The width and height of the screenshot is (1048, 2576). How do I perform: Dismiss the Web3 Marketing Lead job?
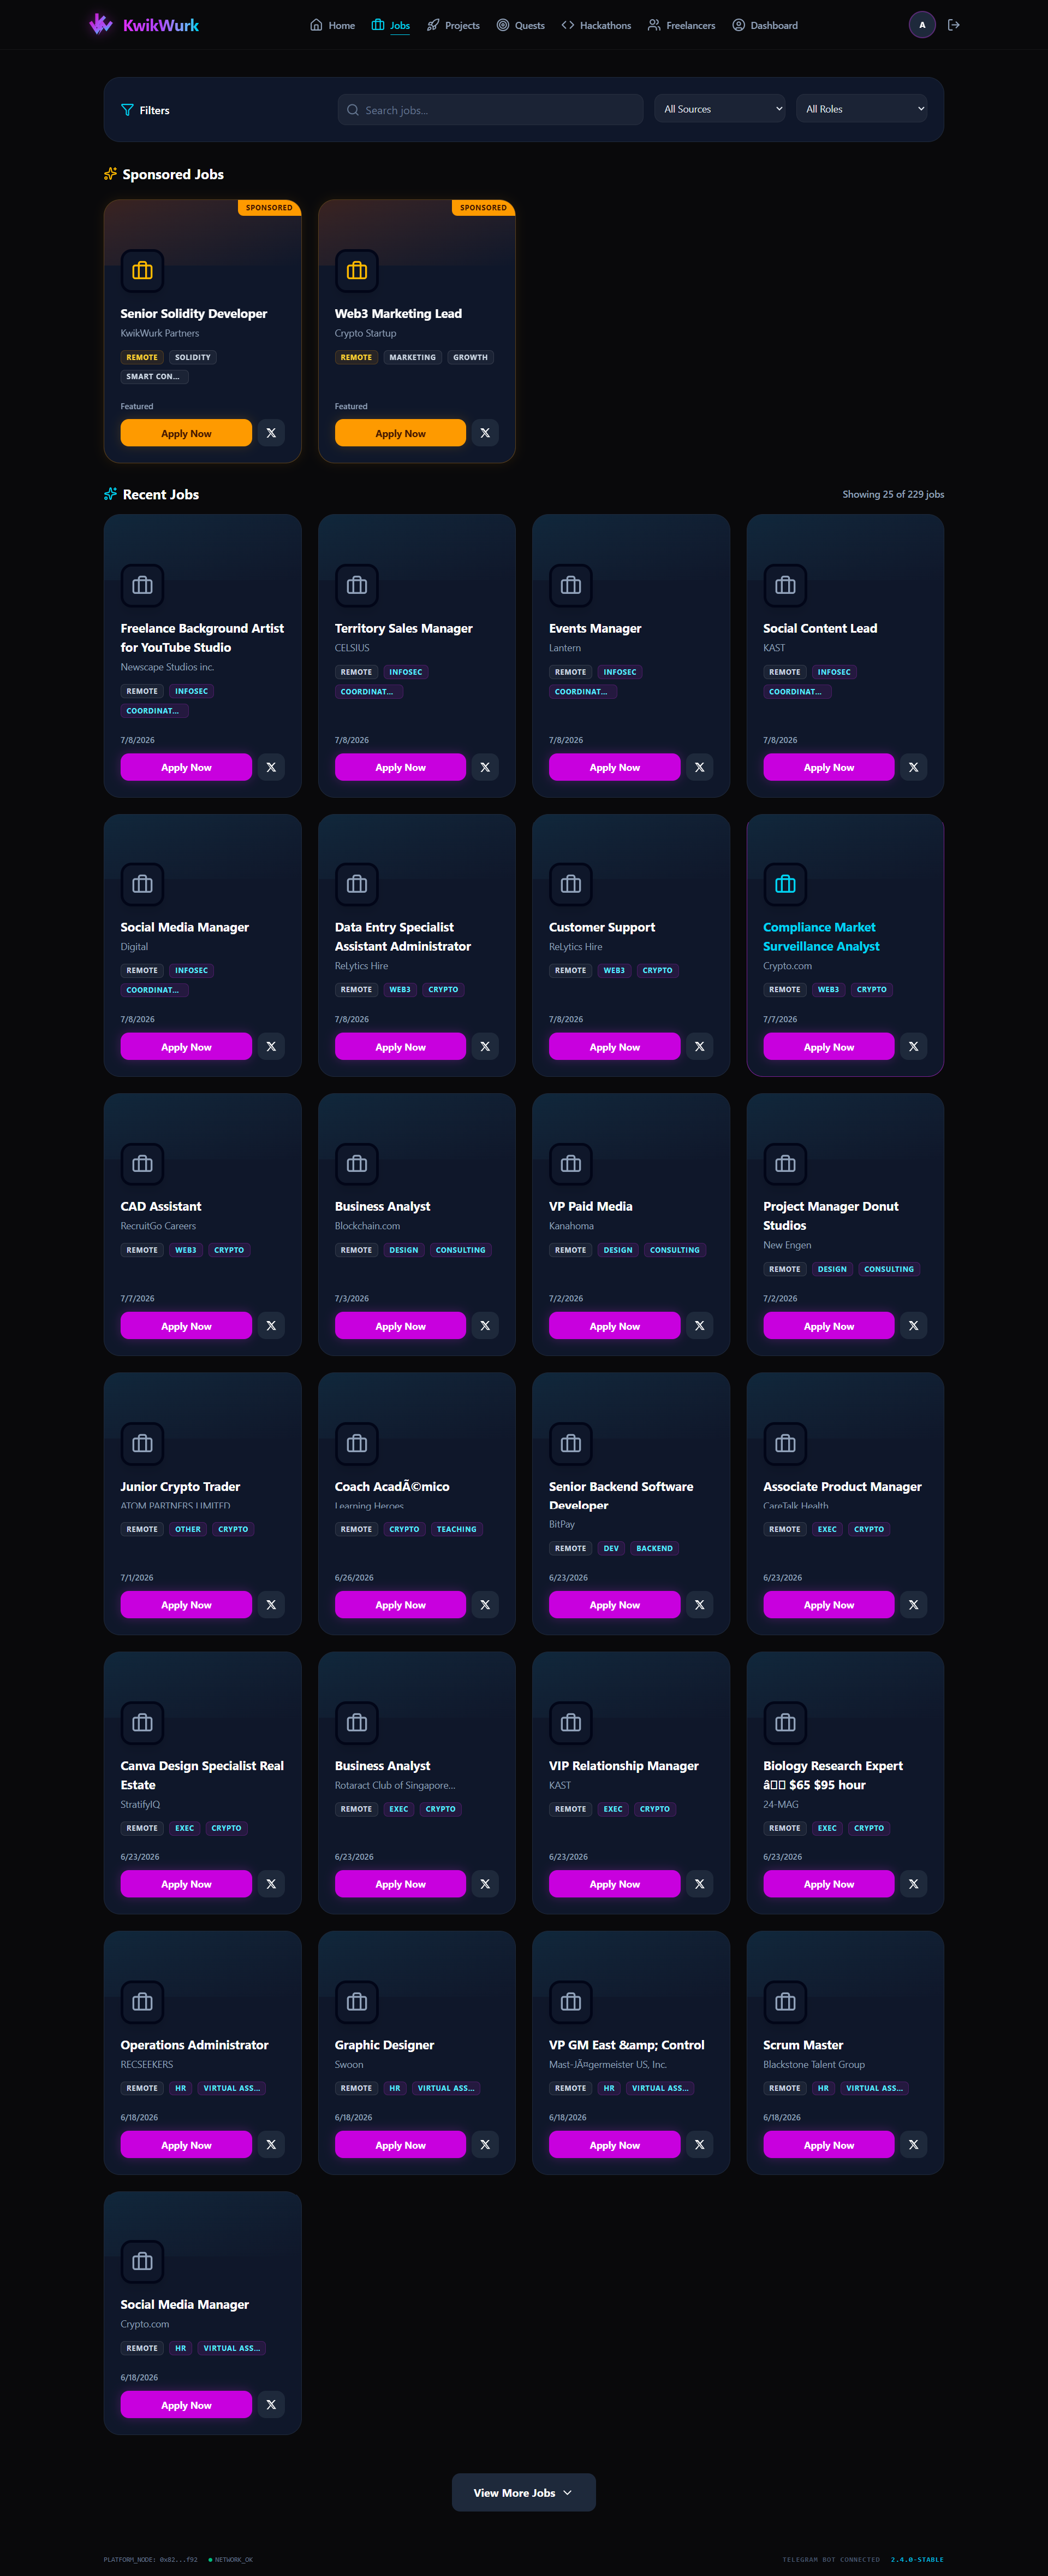pyautogui.click(x=485, y=433)
